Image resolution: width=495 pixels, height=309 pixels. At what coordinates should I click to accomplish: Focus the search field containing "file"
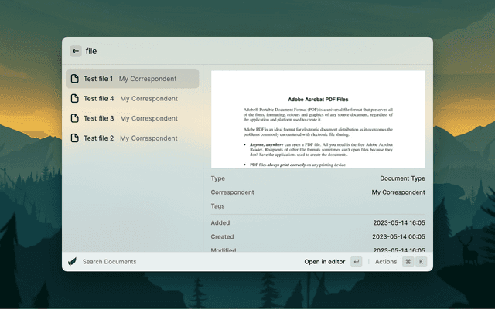pos(232,51)
